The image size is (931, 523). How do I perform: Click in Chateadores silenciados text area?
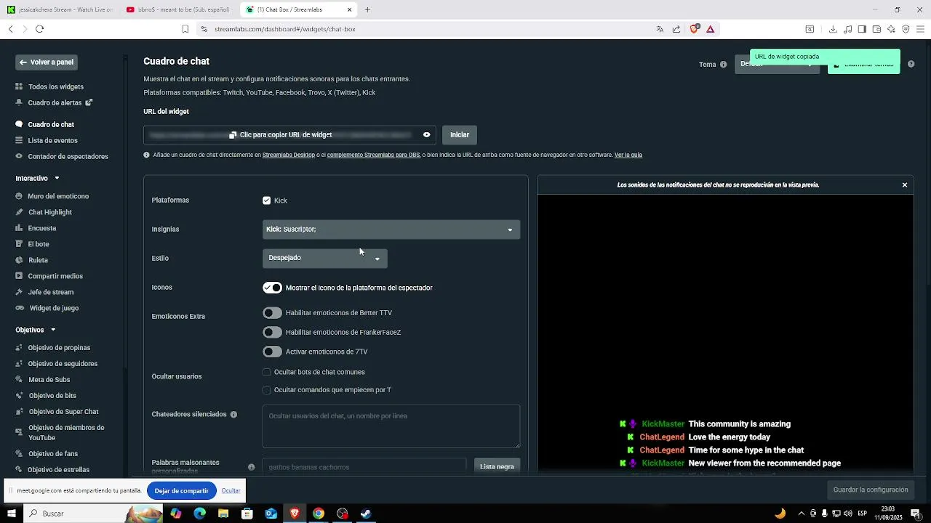click(391, 426)
